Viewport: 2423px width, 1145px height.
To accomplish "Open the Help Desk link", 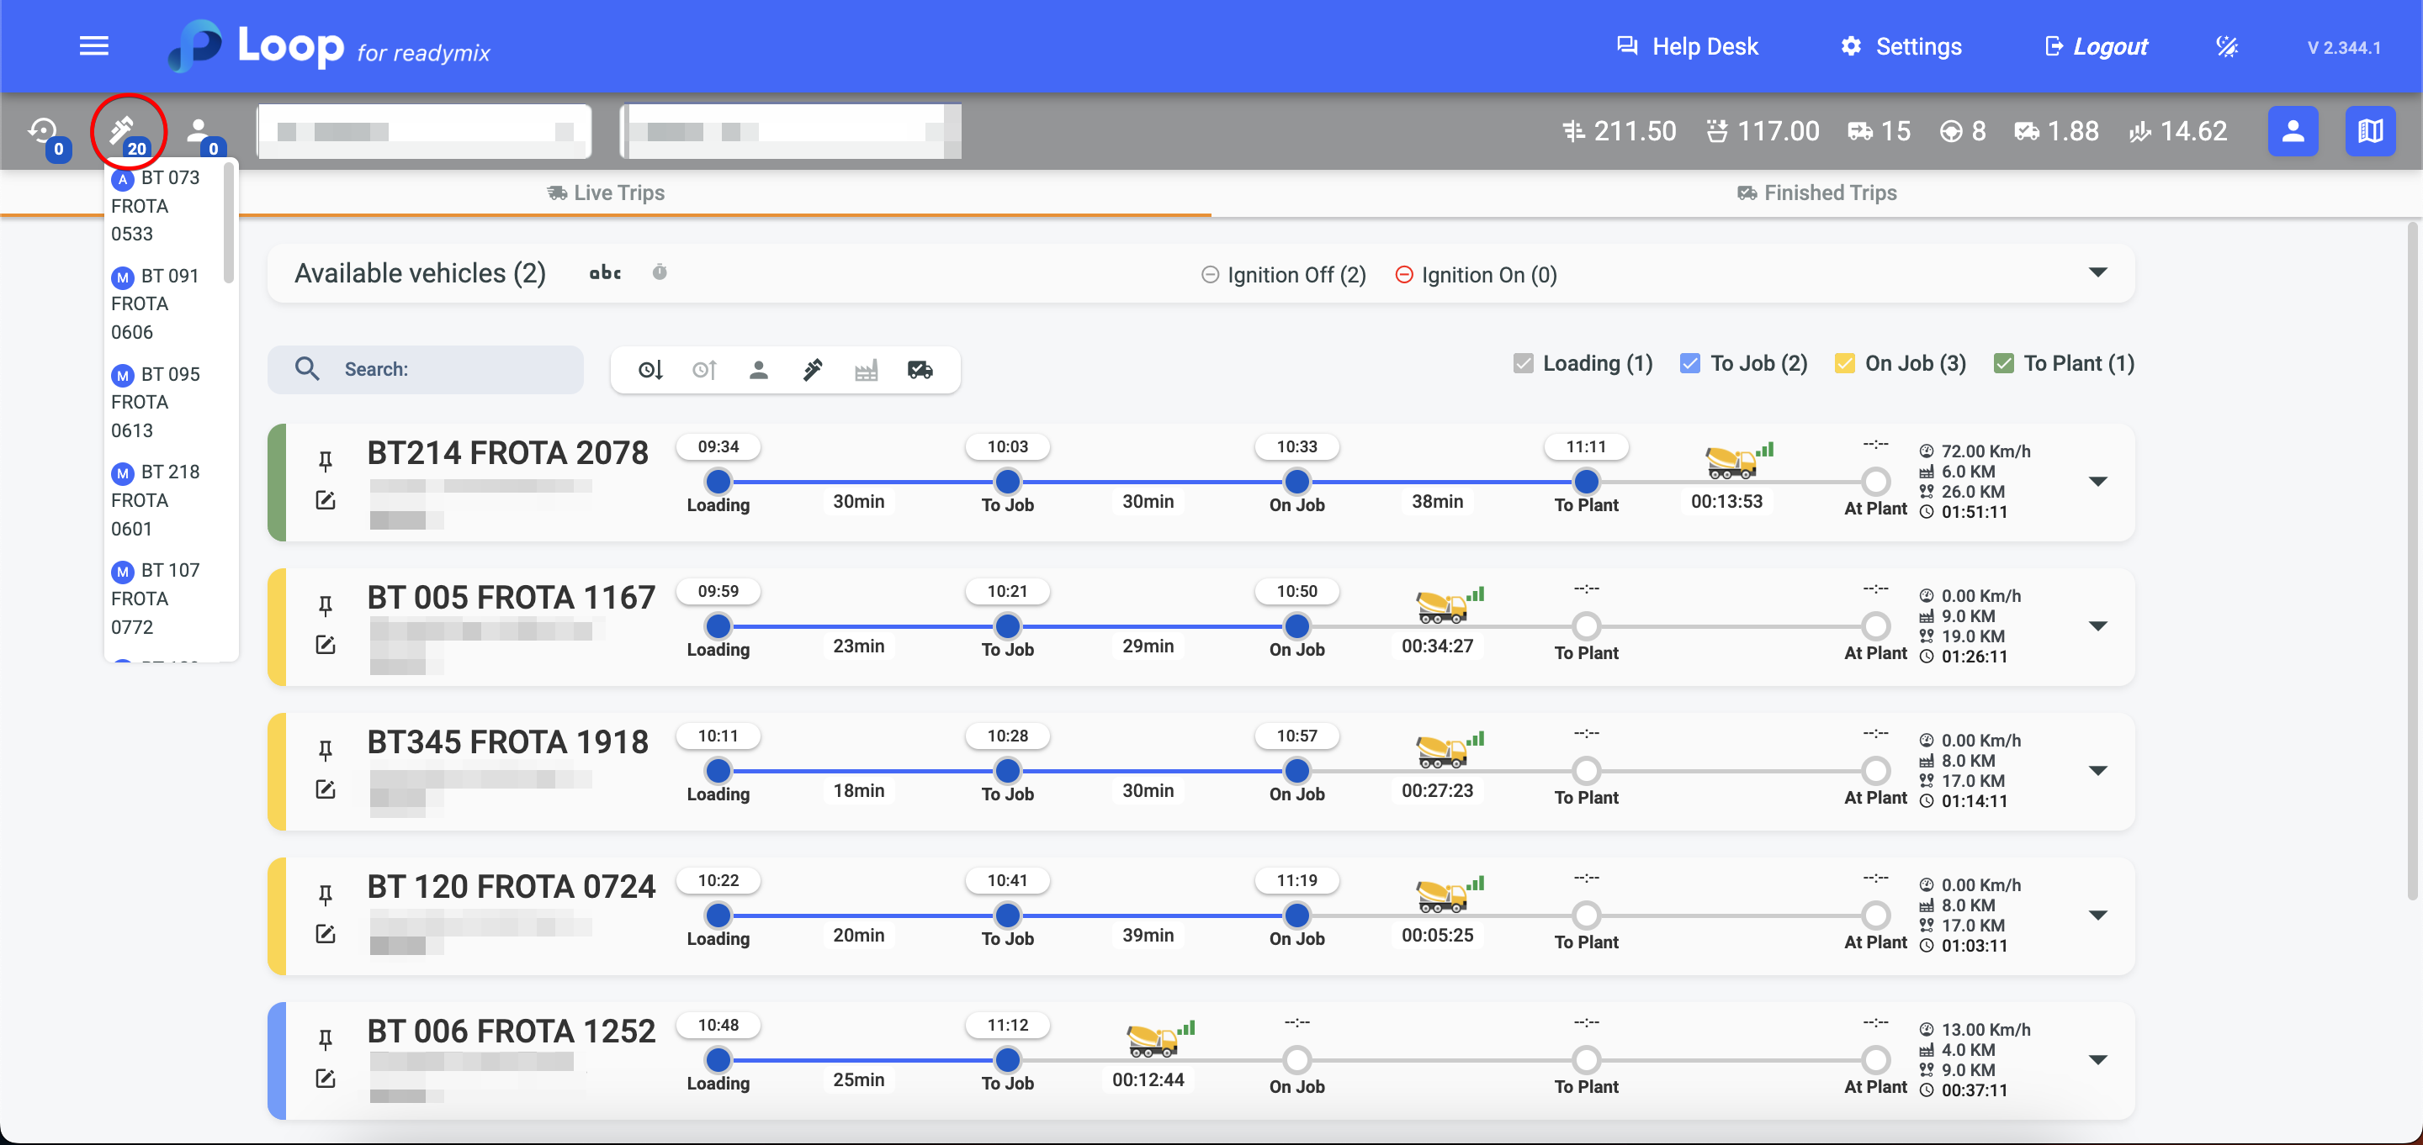I will click(x=1687, y=46).
